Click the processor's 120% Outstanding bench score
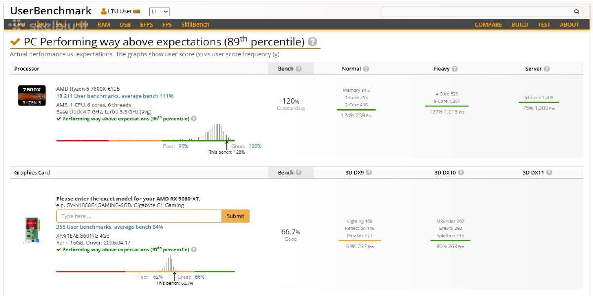 point(291,104)
